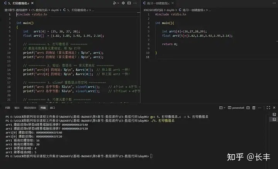Click the gear icon in left editor toolbar

coord(123,3)
